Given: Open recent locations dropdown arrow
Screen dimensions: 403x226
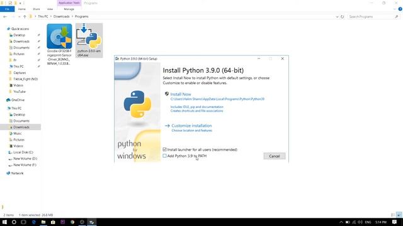Looking at the screenshot, I should click(x=19, y=16).
